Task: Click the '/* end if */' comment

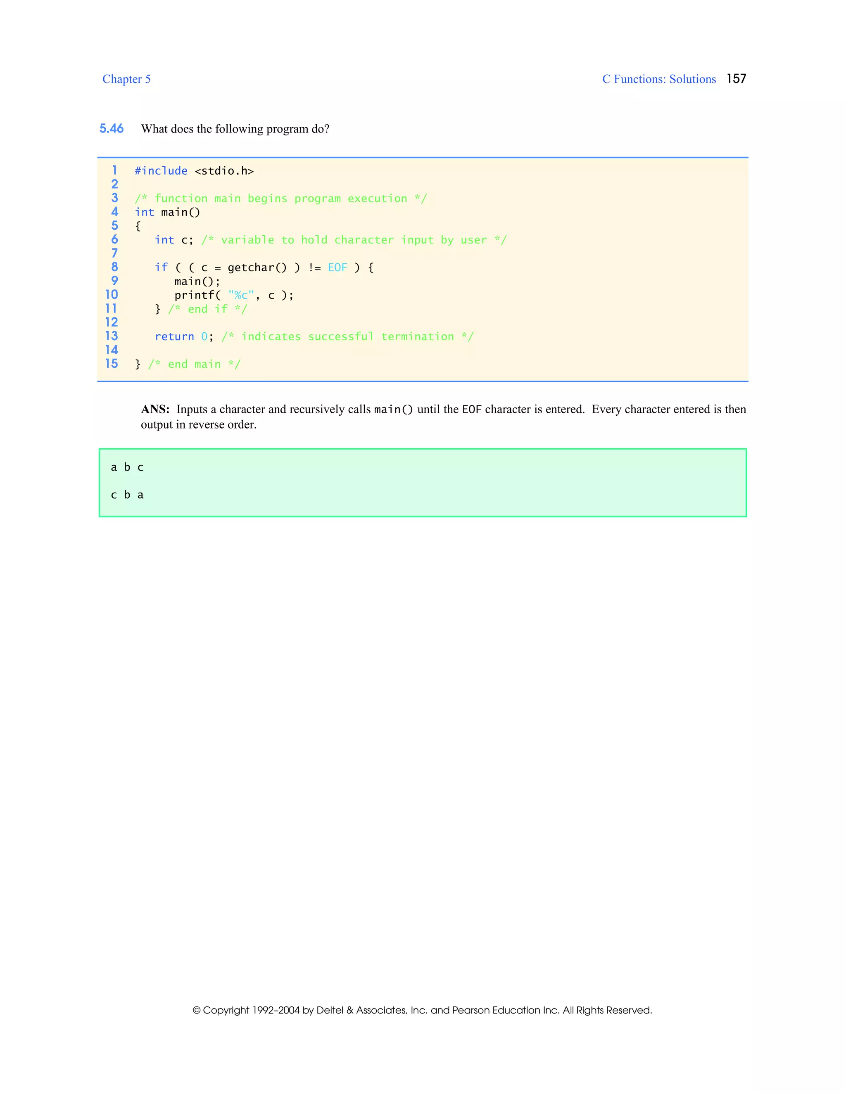Action: (x=207, y=309)
